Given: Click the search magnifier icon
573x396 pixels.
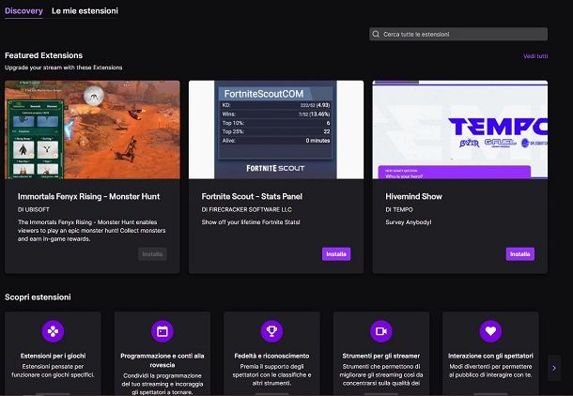Looking at the screenshot, I should (x=376, y=35).
